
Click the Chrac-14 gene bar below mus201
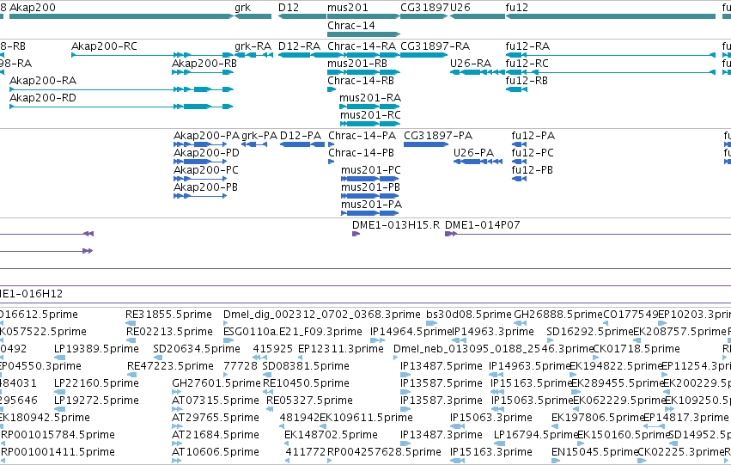click(x=363, y=34)
